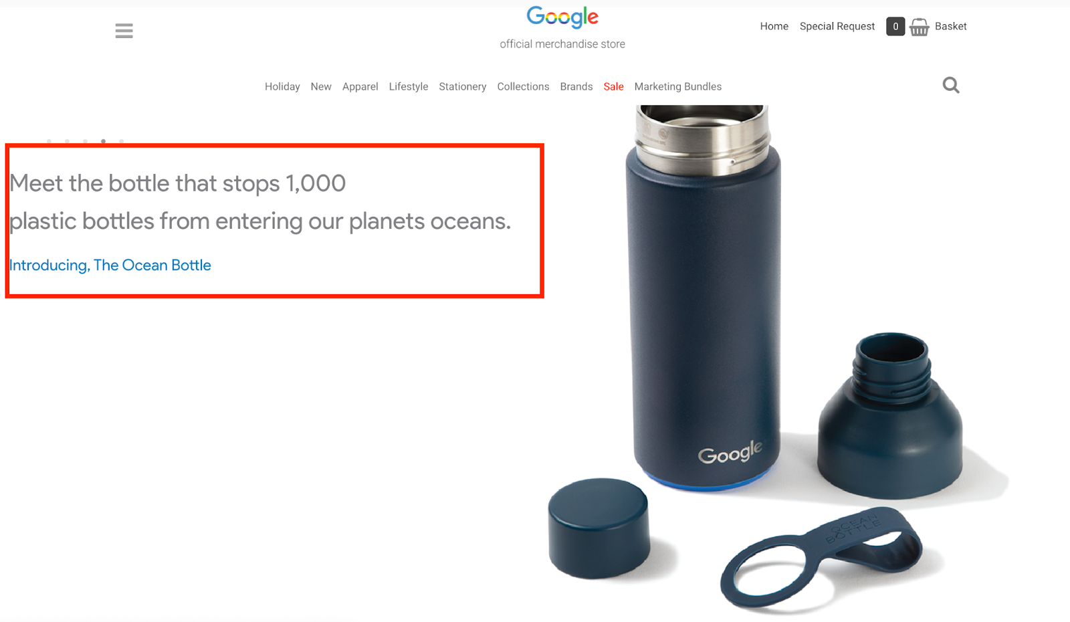Expand the Stationery menu
Viewport: 1070px width, 622px height.
pos(463,86)
